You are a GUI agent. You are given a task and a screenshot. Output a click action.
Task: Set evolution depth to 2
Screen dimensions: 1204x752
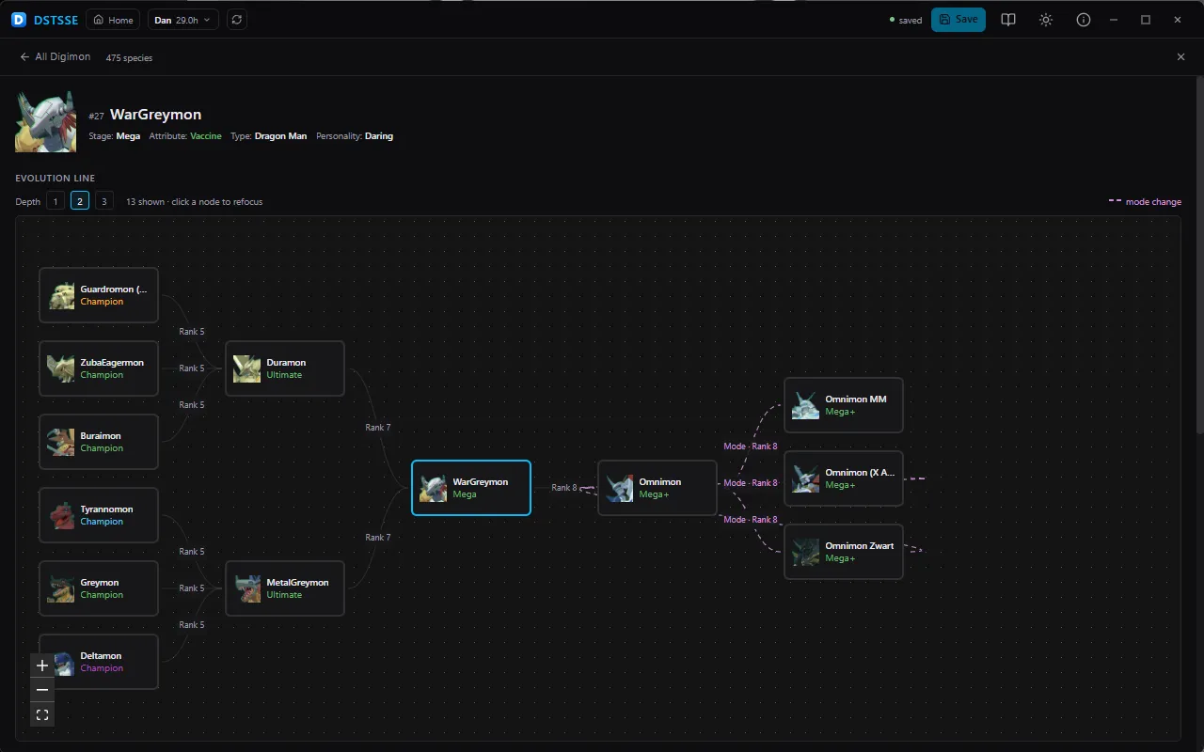click(x=80, y=201)
